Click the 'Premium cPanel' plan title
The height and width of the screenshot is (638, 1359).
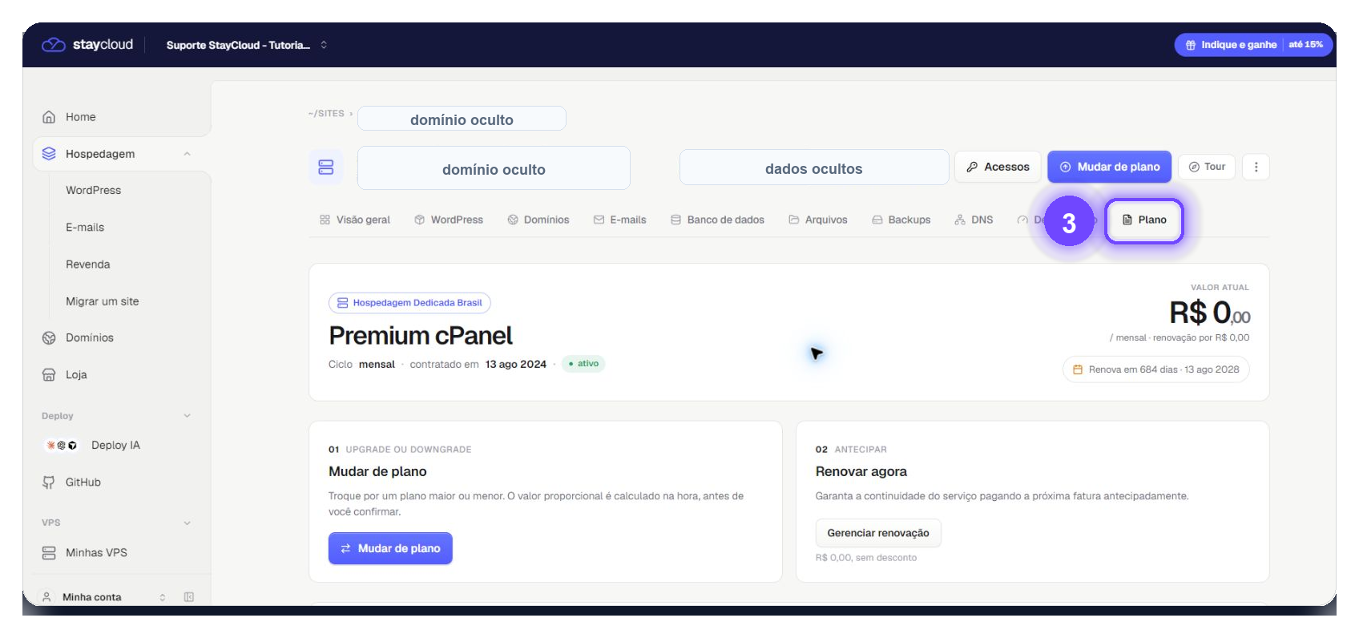pyautogui.click(x=421, y=336)
